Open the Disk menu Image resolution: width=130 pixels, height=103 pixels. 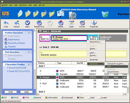tap(16, 5)
